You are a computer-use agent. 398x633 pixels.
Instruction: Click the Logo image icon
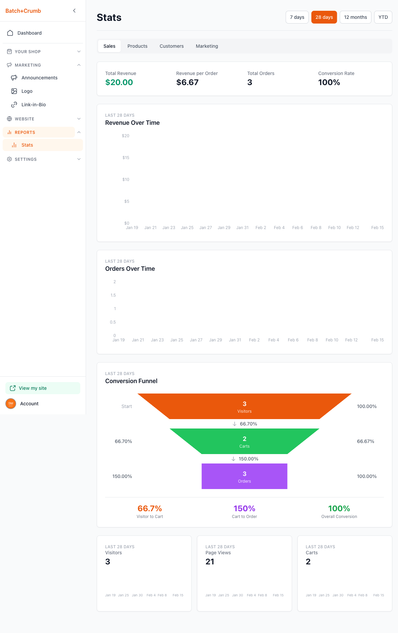[x=14, y=91]
